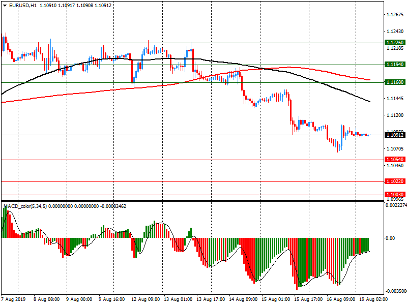
Task: Click the 9 Aug 16:00 time label
Action: pos(112,299)
